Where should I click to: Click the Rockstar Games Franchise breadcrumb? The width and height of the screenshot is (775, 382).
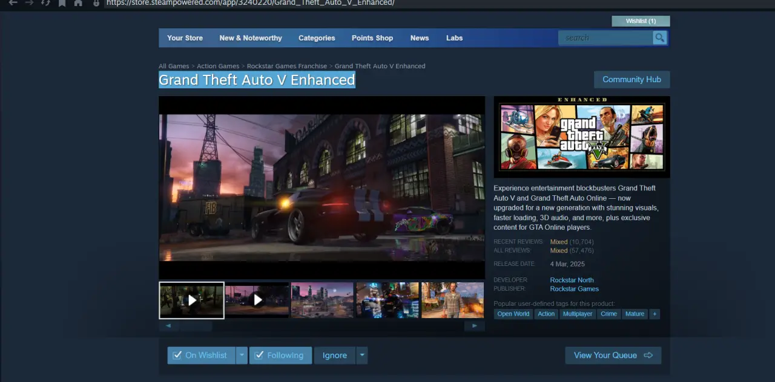pyautogui.click(x=287, y=66)
